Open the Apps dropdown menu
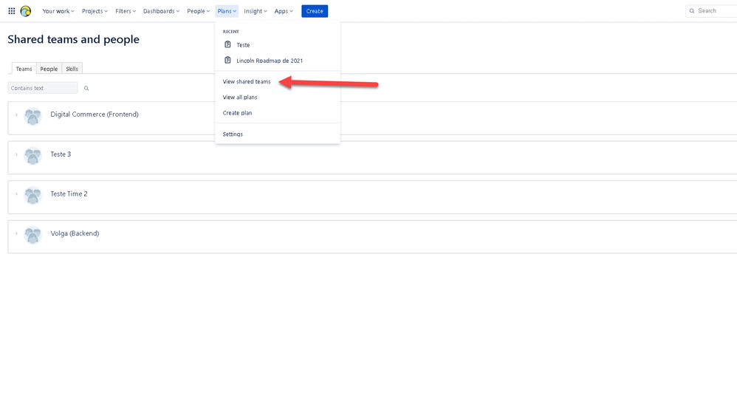Screen dimensions: 737x407 pyautogui.click(x=284, y=11)
